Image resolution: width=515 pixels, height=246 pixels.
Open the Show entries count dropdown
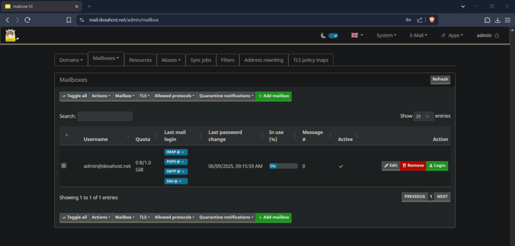tap(423, 116)
